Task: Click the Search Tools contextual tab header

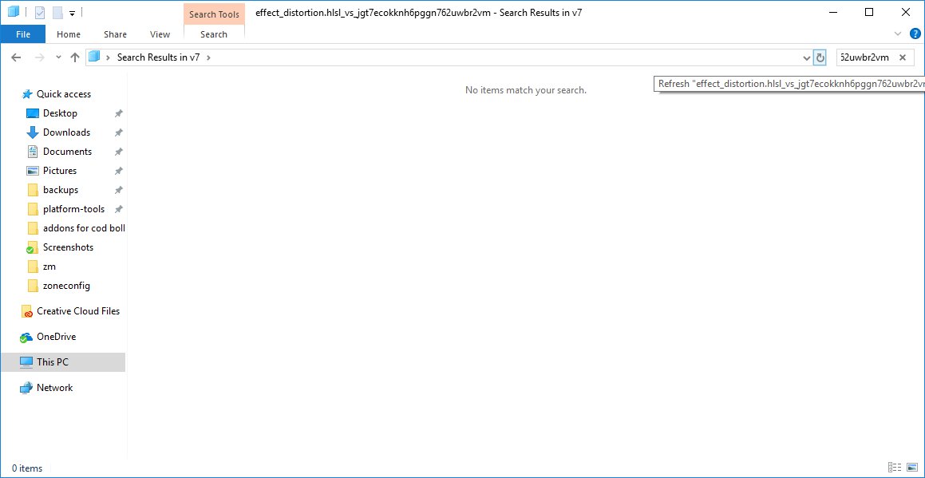Action: coord(214,14)
